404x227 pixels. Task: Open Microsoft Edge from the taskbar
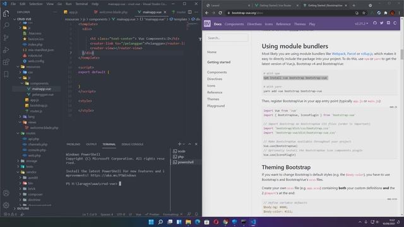[198, 222]
